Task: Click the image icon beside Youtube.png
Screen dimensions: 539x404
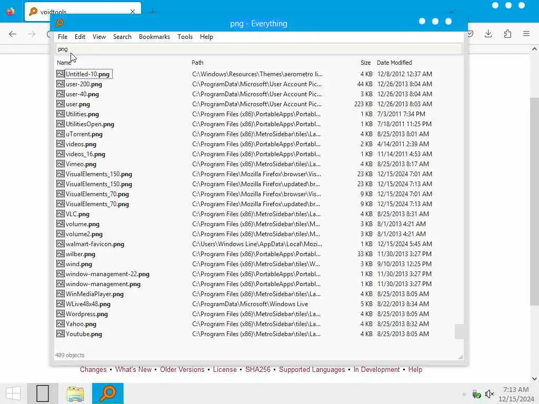Action: (61, 334)
